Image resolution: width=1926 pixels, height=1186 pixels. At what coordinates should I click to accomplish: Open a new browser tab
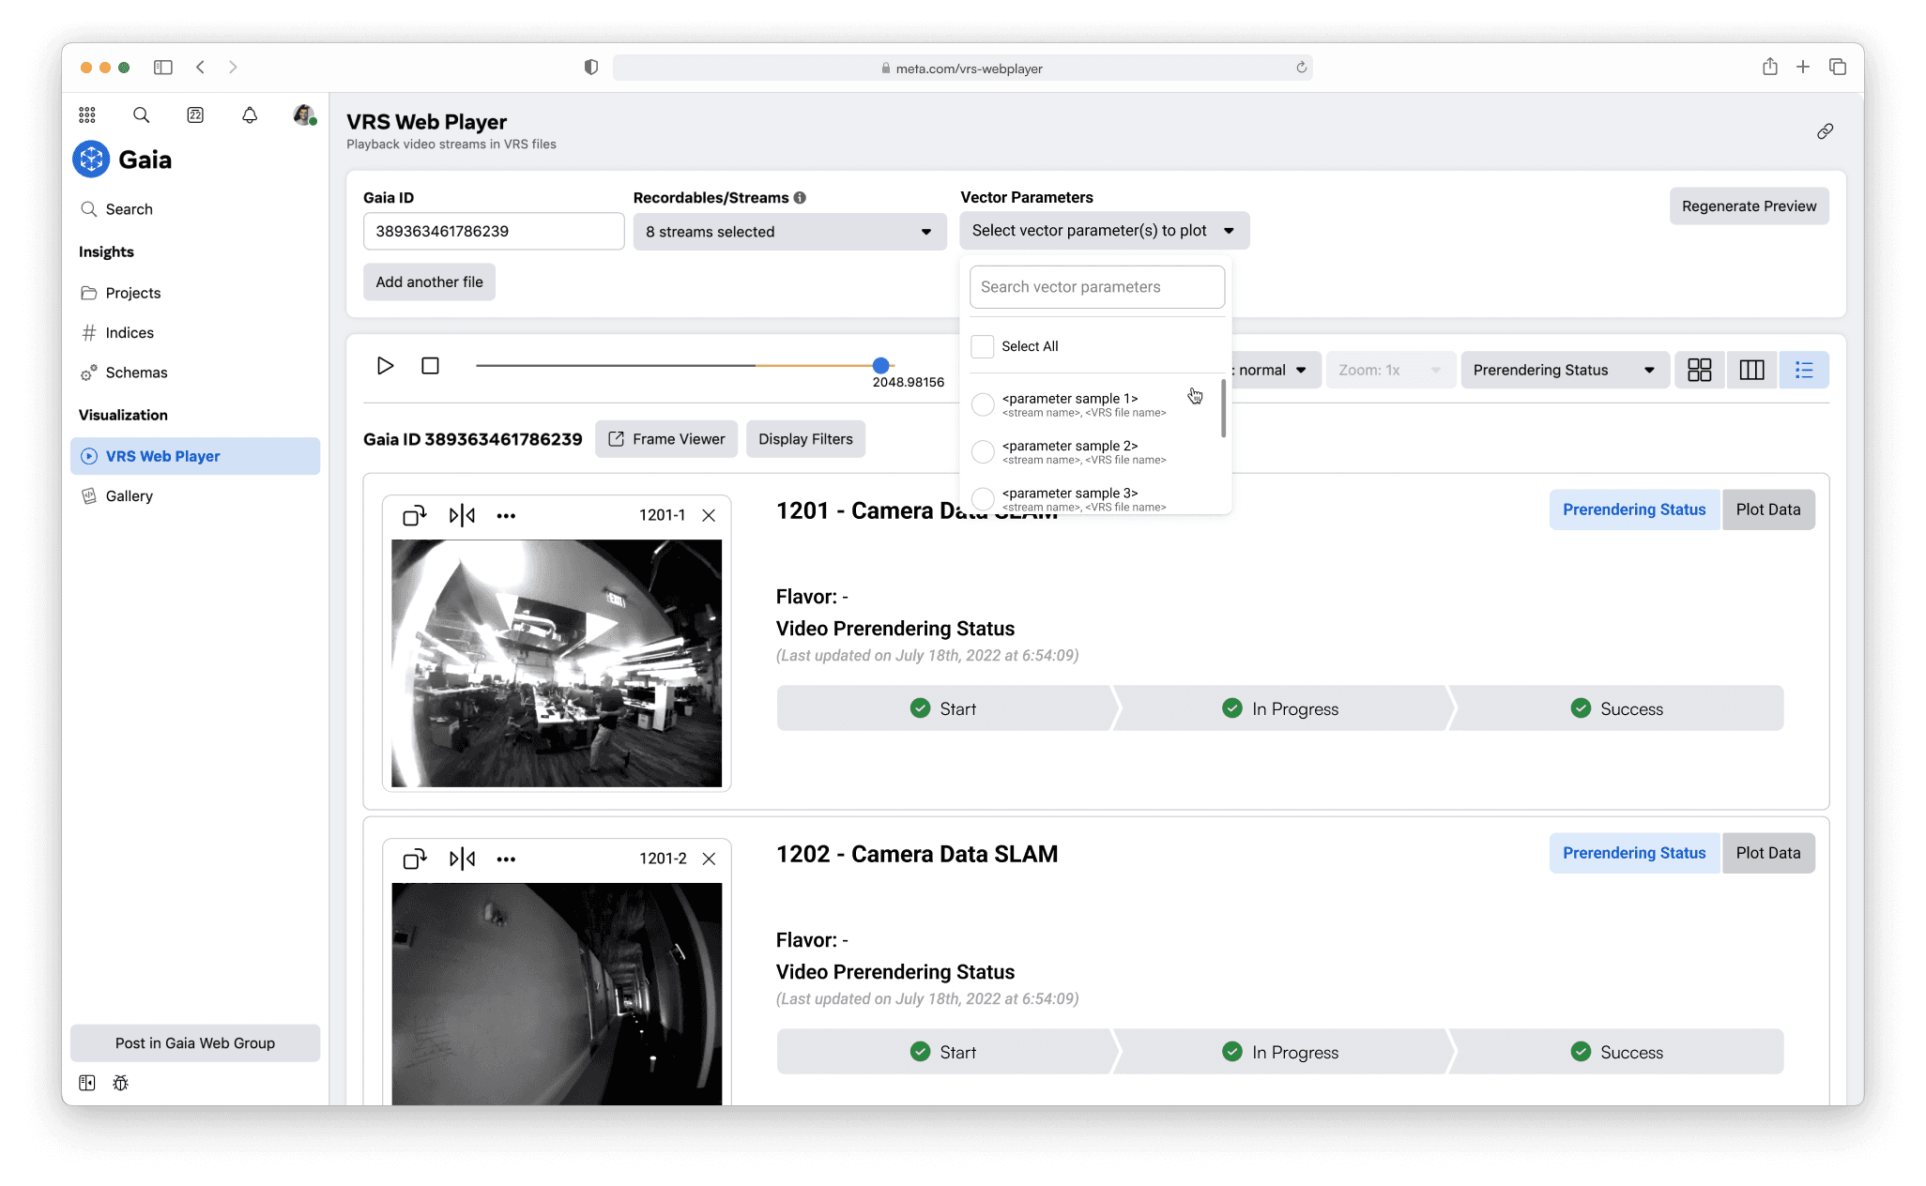(x=1803, y=67)
